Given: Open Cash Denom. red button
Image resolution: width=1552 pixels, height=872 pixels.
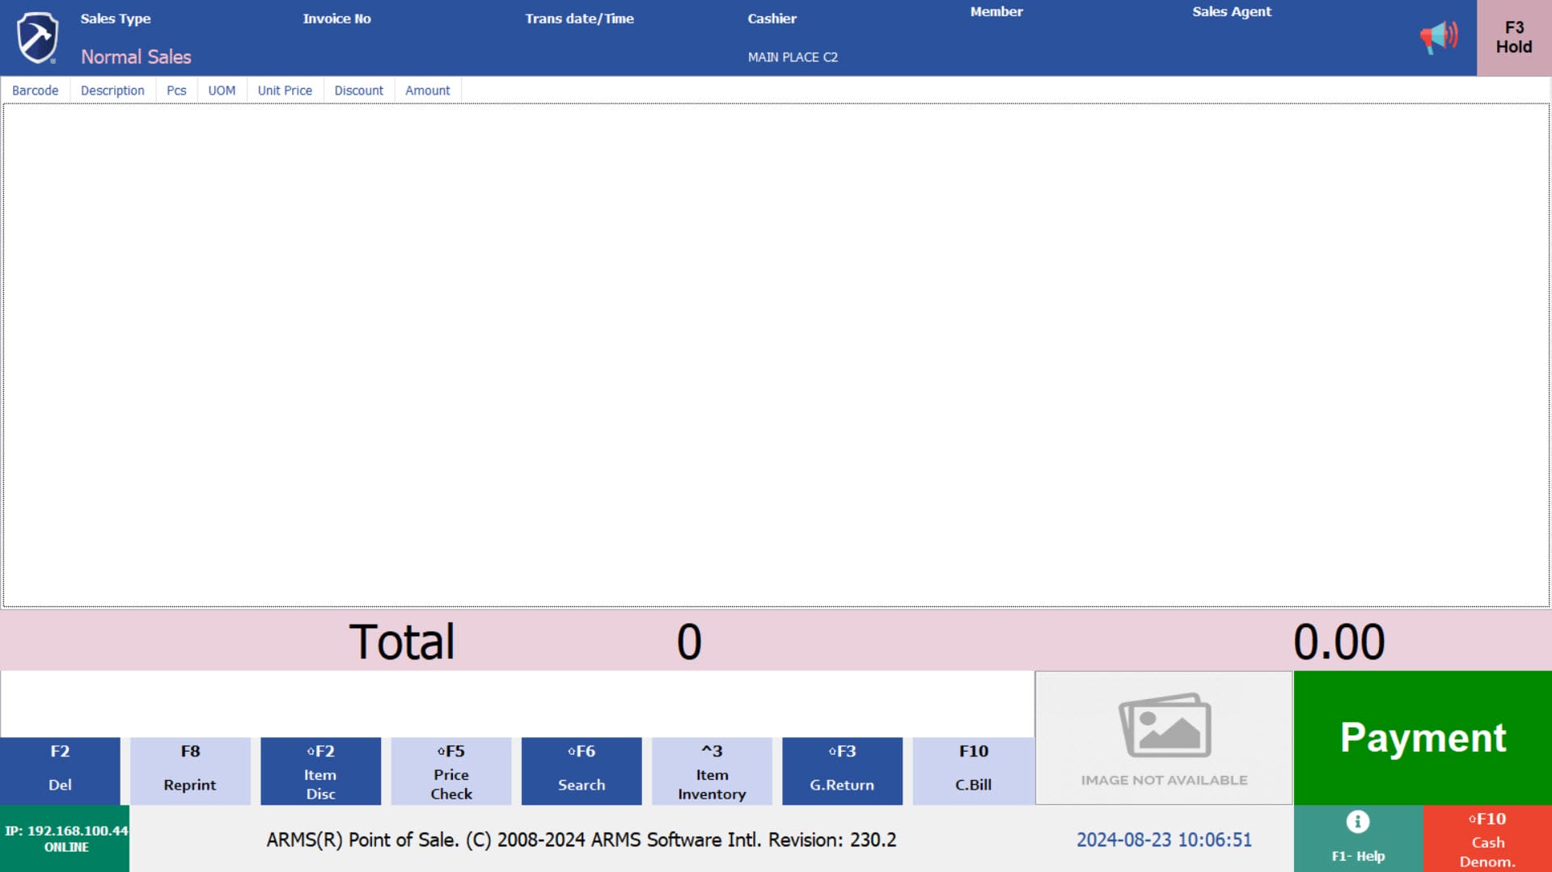Looking at the screenshot, I should [1486, 839].
